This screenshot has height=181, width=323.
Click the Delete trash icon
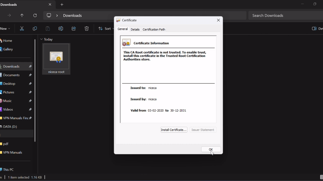pyautogui.click(x=87, y=28)
